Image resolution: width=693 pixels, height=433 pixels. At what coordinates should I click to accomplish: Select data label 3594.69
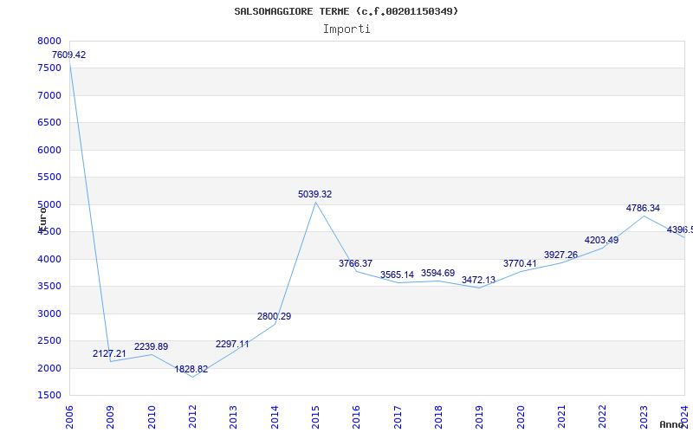click(x=438, y=274)
